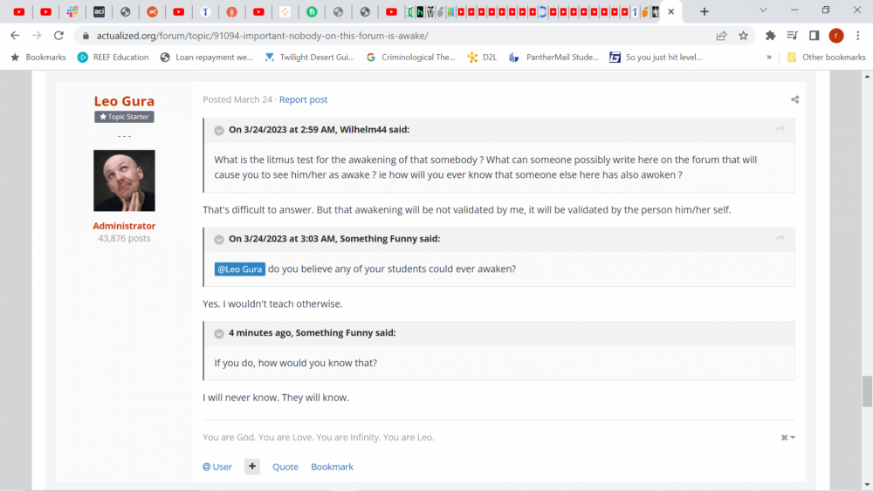Collapse the '4 minutes ago' quote block
Screen dimensions: 873x491
point(219,333)
